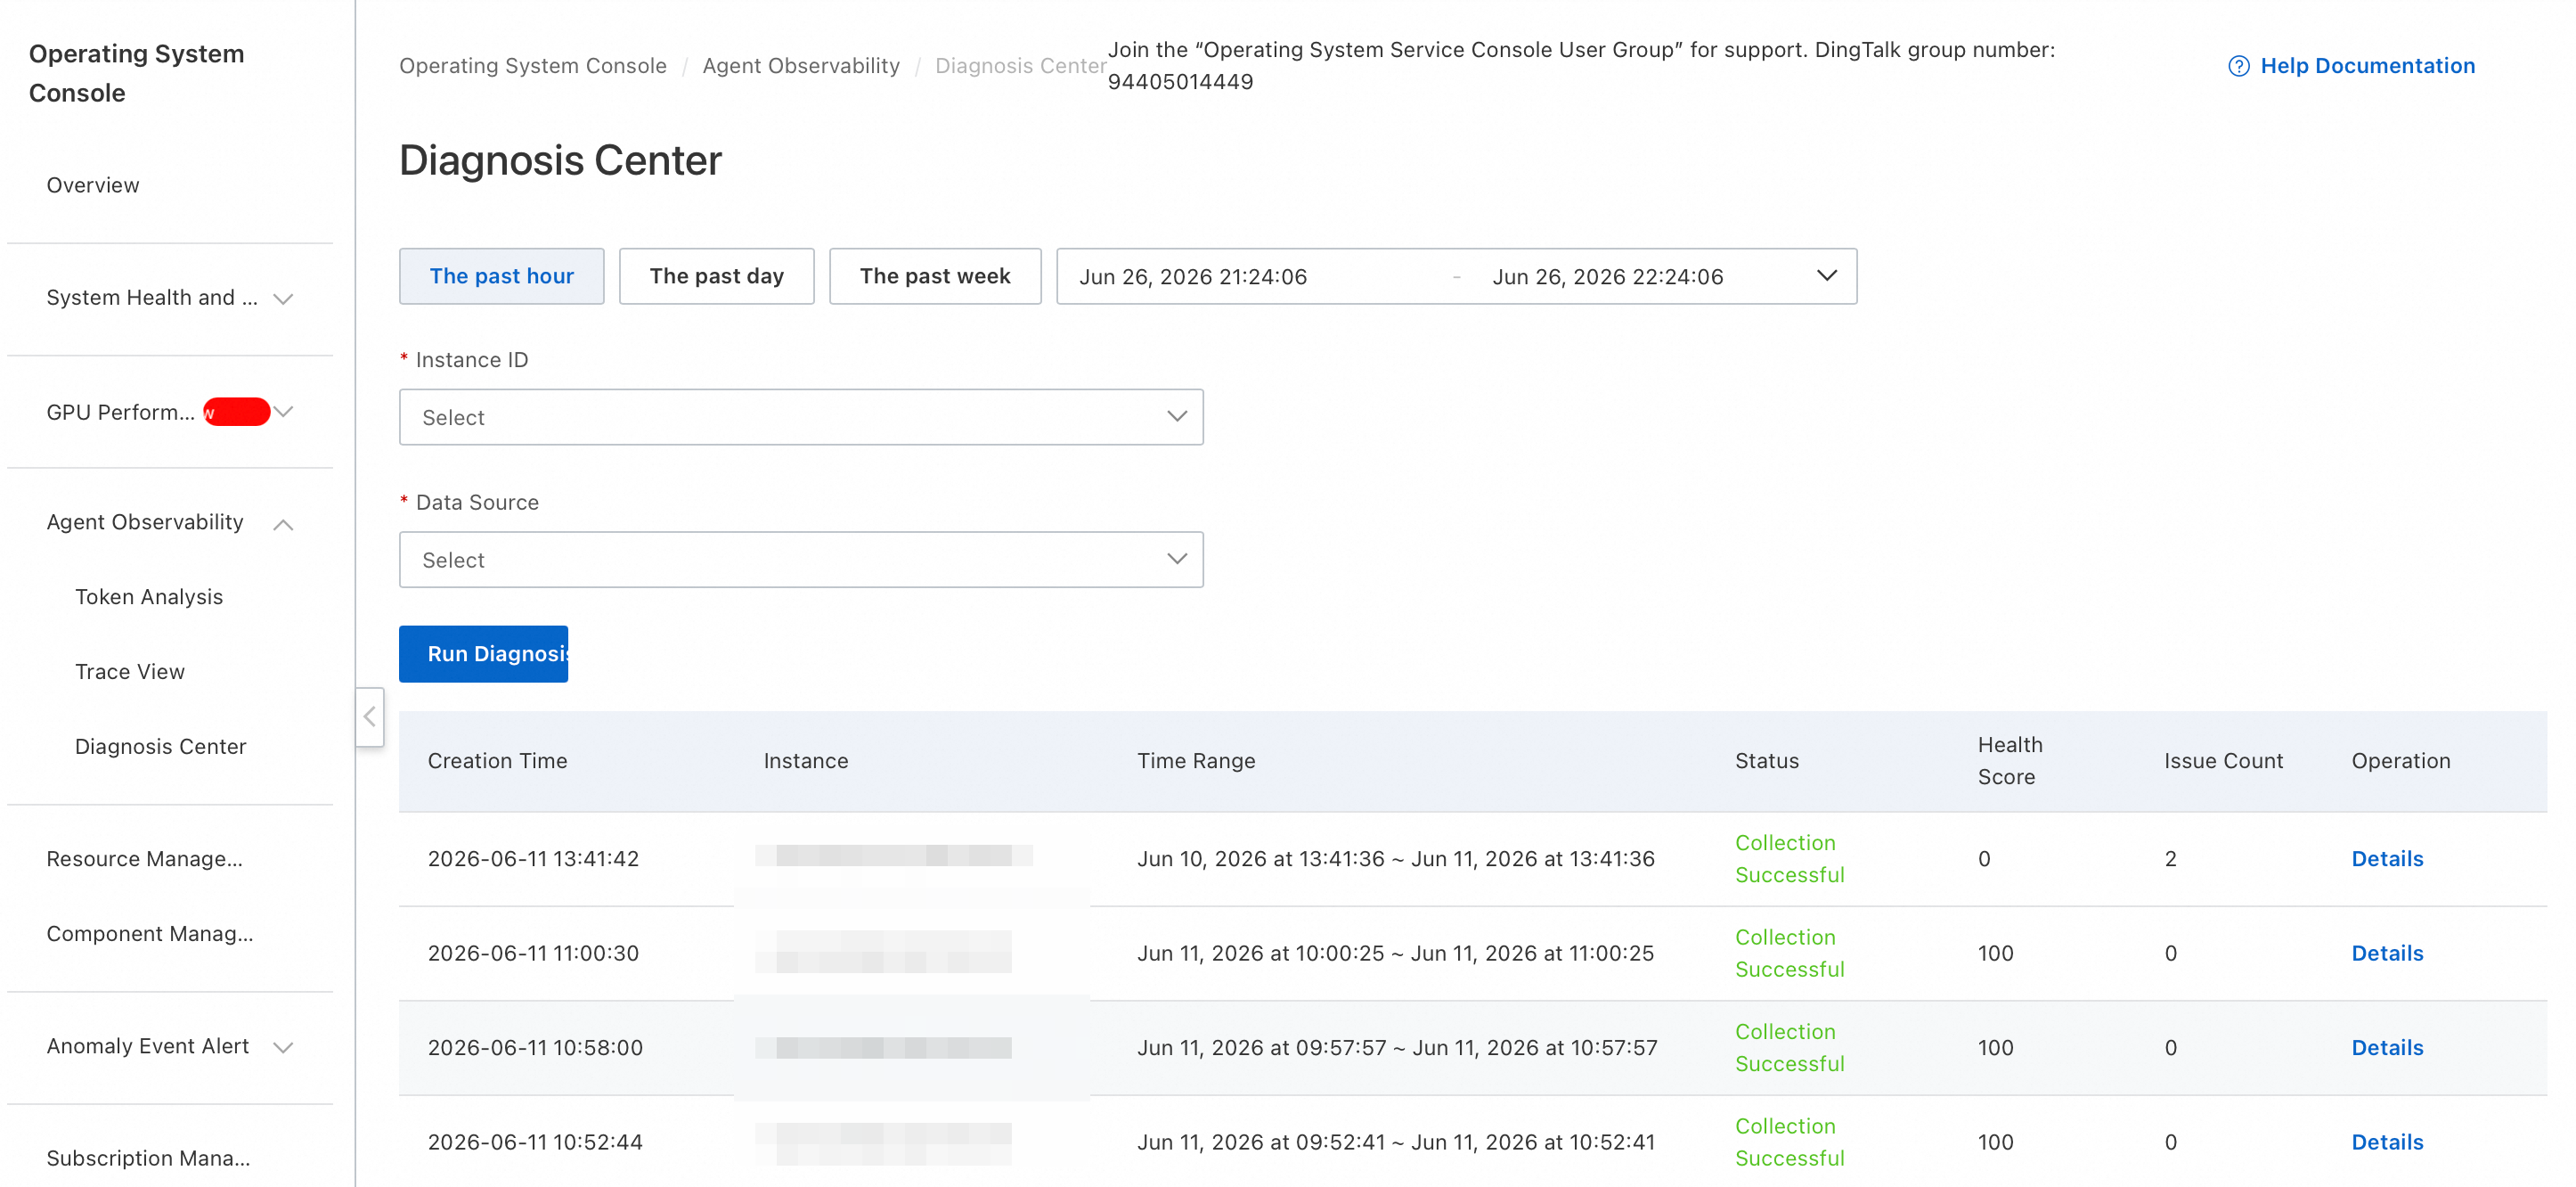The image size is (2576, 1187).
Task: Click the Time Range column header
Action: point(1195,761)
